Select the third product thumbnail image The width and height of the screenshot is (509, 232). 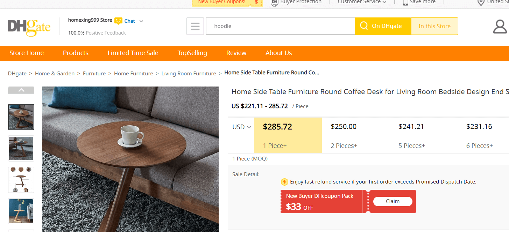tap(21, 180)
